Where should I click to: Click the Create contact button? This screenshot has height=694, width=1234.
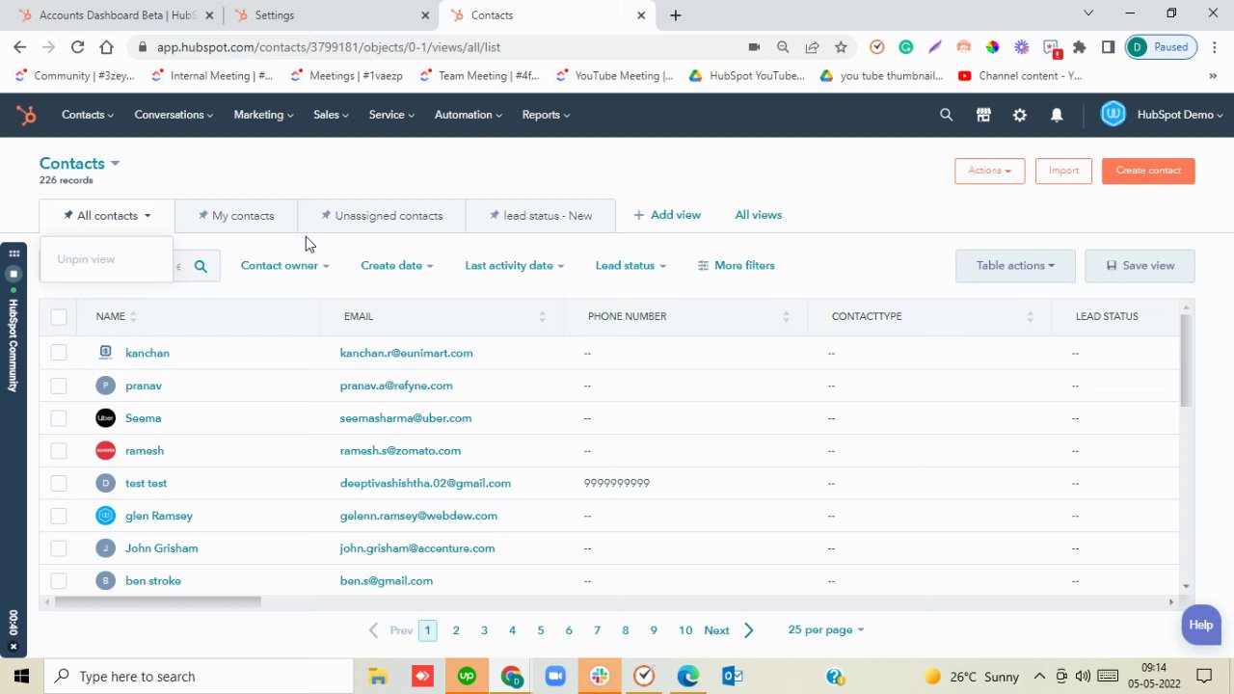pyautogui.click(x=1148, y=171)
